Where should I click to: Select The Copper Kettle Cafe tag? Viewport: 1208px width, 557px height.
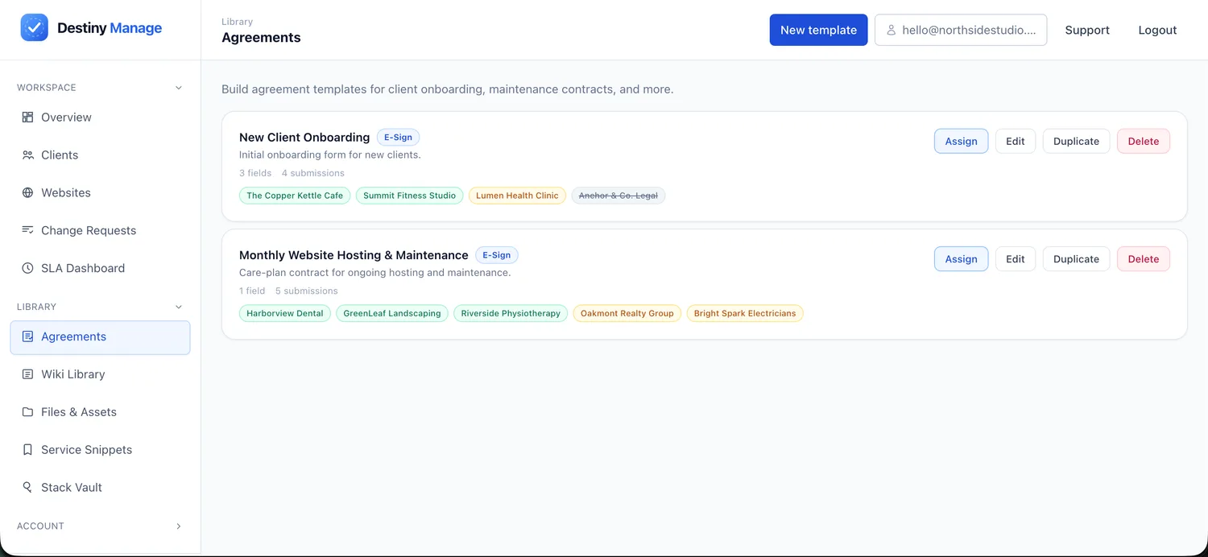click(295, 196)
